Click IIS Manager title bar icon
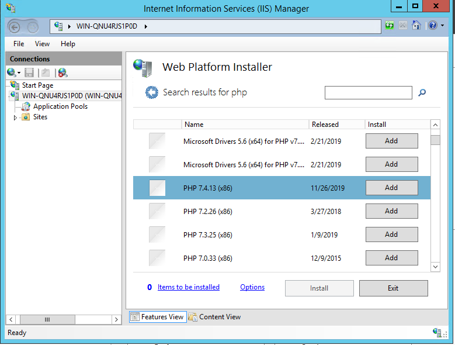 [11, 8]
